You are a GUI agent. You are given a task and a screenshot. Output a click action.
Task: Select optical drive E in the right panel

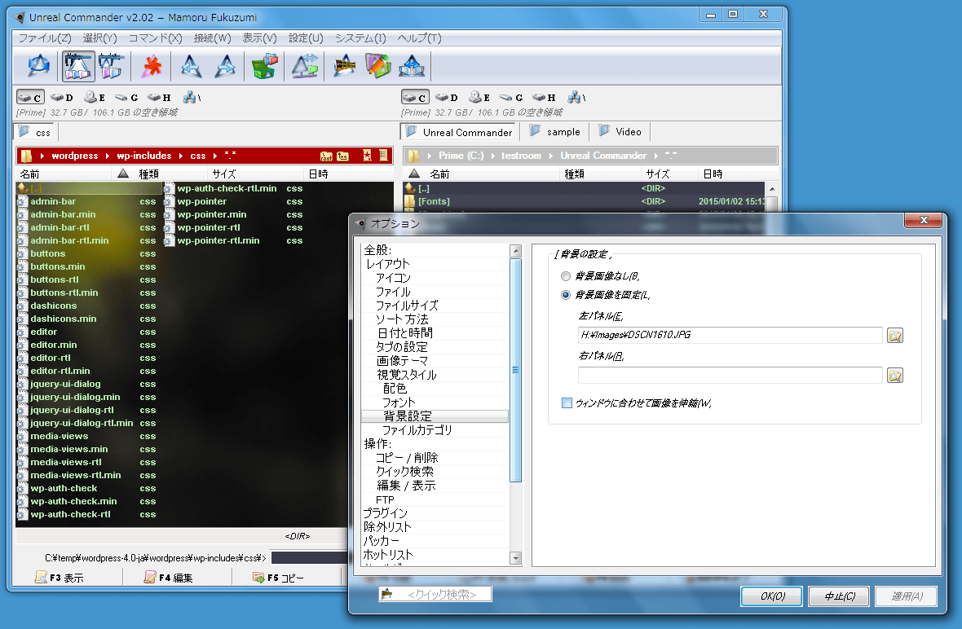[479, 98]
